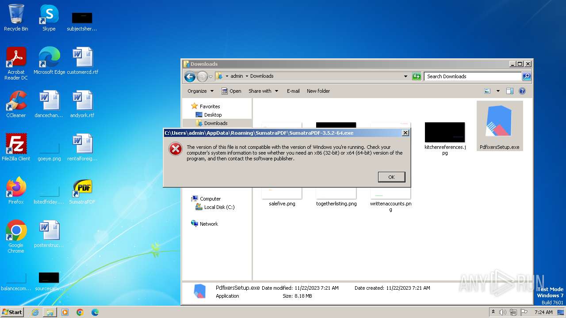This screenshot has height=318, width=566.
Task: Open Edge from the taskbar
Action: [x=95, y=312]
